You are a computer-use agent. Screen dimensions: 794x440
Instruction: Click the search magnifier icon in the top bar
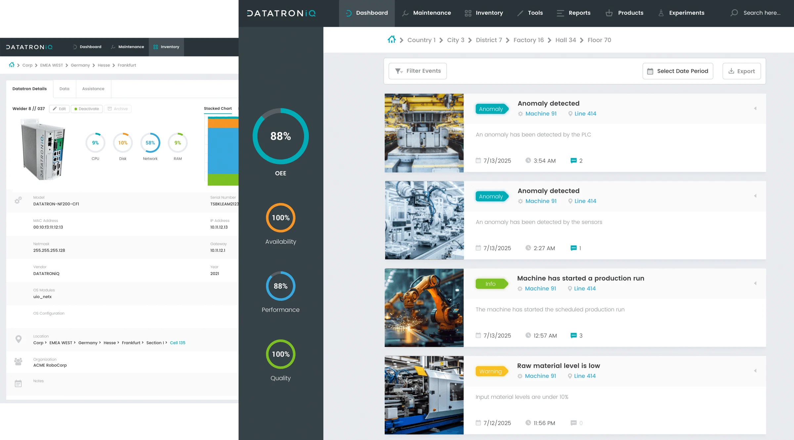pos(734,13)
